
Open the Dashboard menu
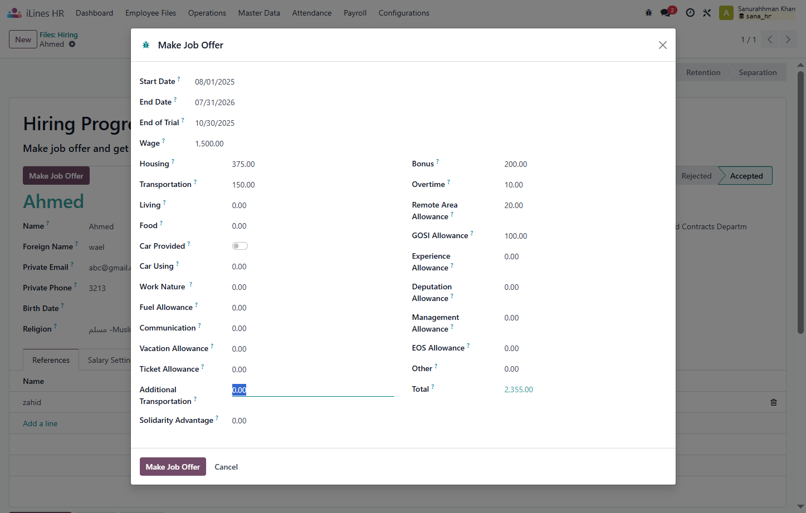(x=94, y=13)
